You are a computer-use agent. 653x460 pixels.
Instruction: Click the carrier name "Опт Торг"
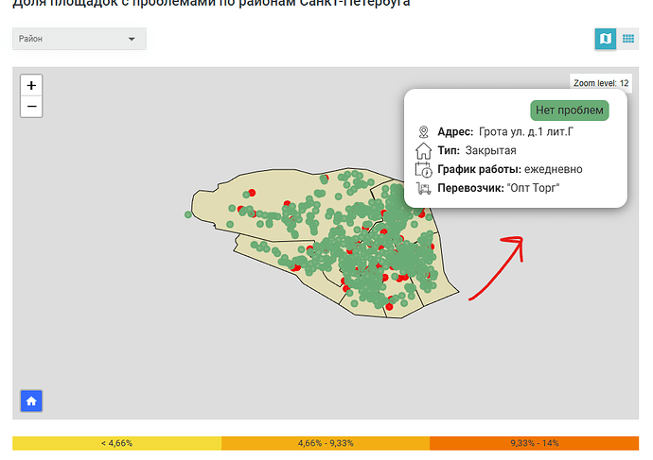click(534, 188)
